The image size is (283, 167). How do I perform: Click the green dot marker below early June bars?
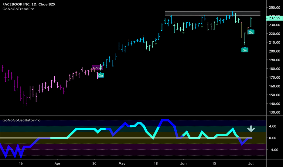tap(183, 33)
